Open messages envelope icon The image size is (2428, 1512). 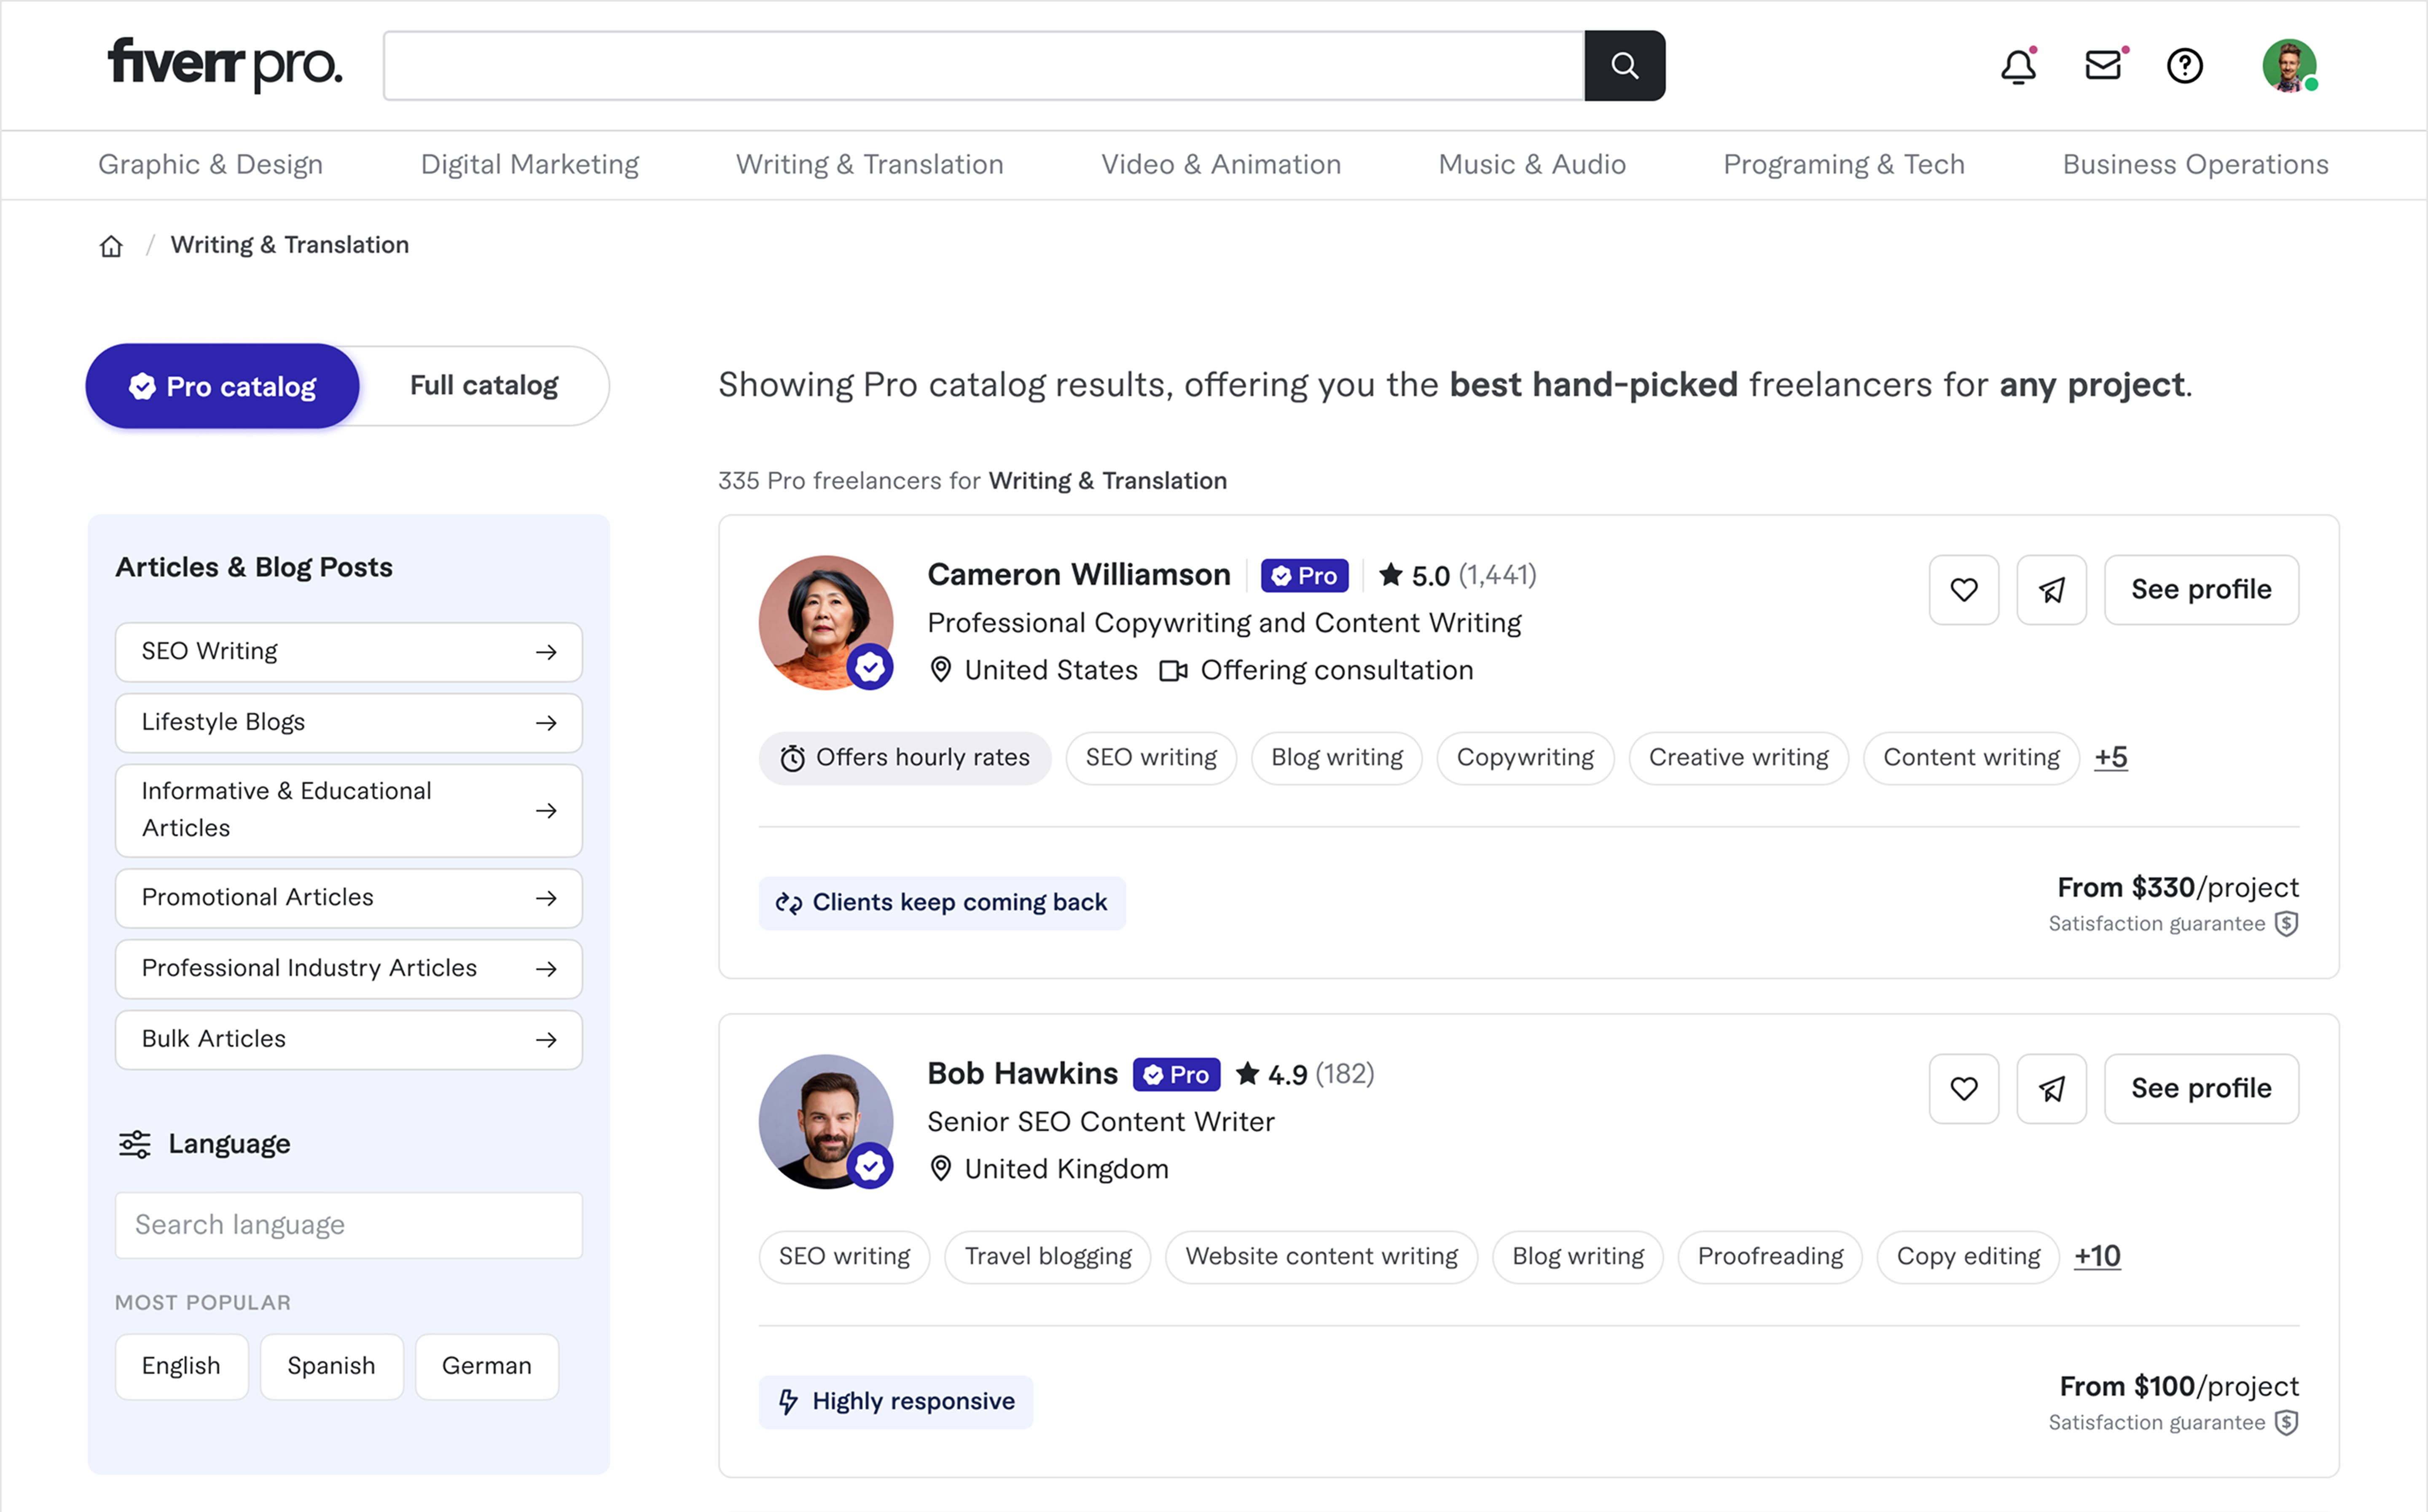[2103, 66]
